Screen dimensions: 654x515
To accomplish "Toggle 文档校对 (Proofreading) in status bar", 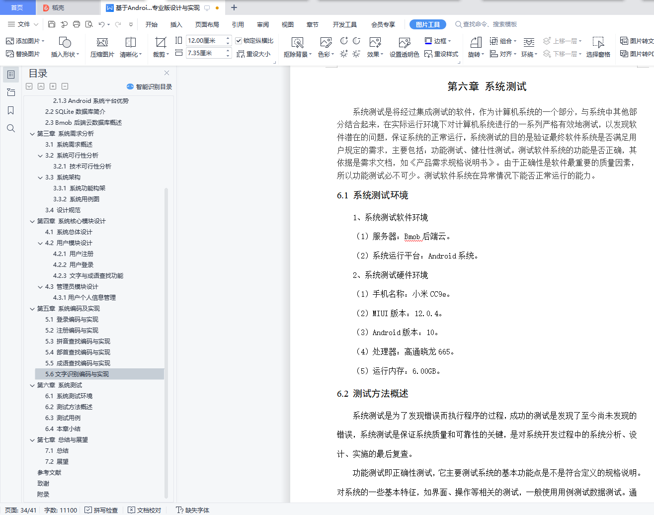I will click(x=145, y=510).
